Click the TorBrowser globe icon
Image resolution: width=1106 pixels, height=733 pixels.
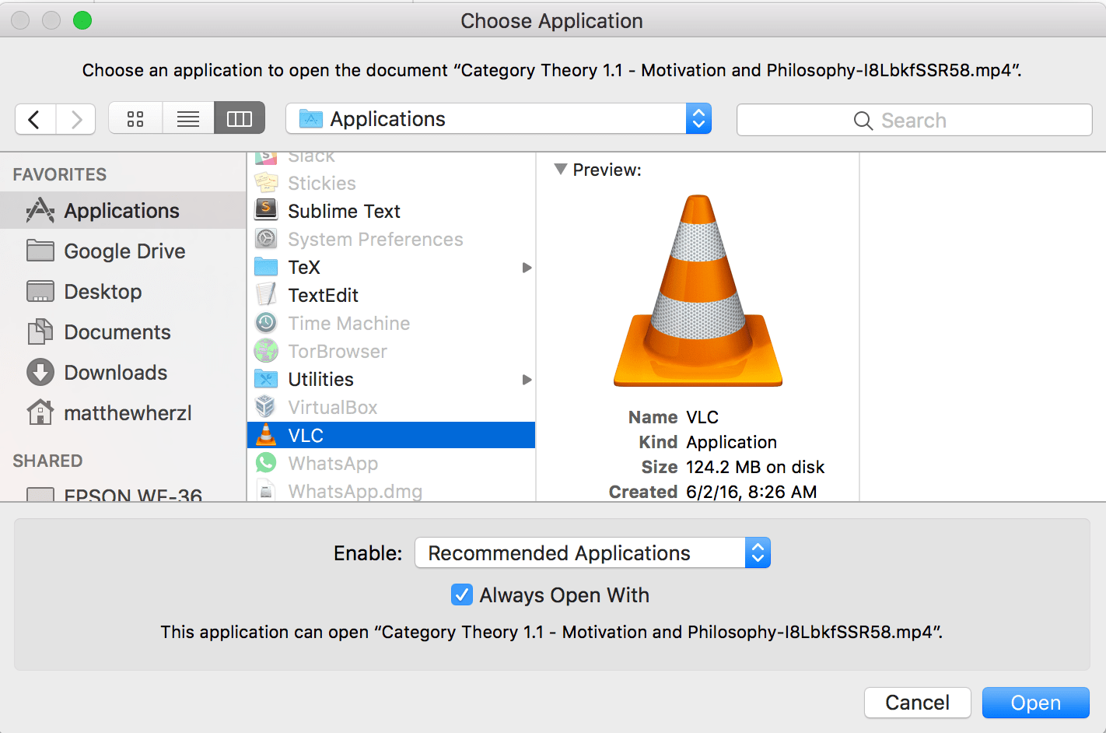pyautogui.click(x=266, y=351)
